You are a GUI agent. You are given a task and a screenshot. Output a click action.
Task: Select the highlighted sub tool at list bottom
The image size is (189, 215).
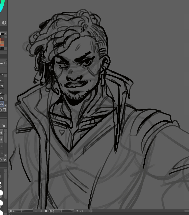[x=2, y=103]
